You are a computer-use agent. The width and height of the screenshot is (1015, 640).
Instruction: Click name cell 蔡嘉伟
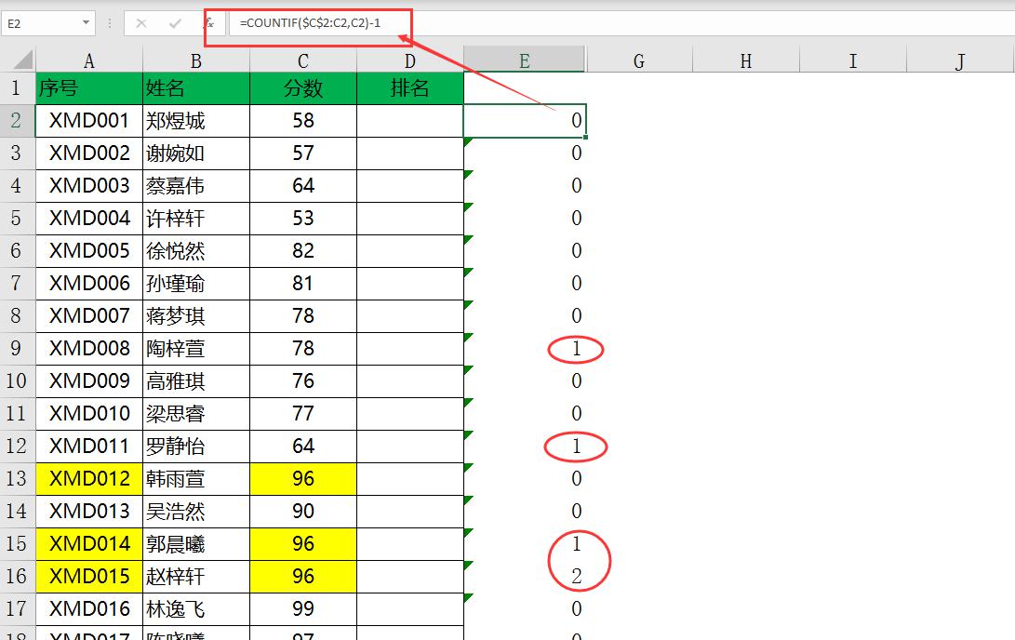pyautogui.click(x=196, y=186)
